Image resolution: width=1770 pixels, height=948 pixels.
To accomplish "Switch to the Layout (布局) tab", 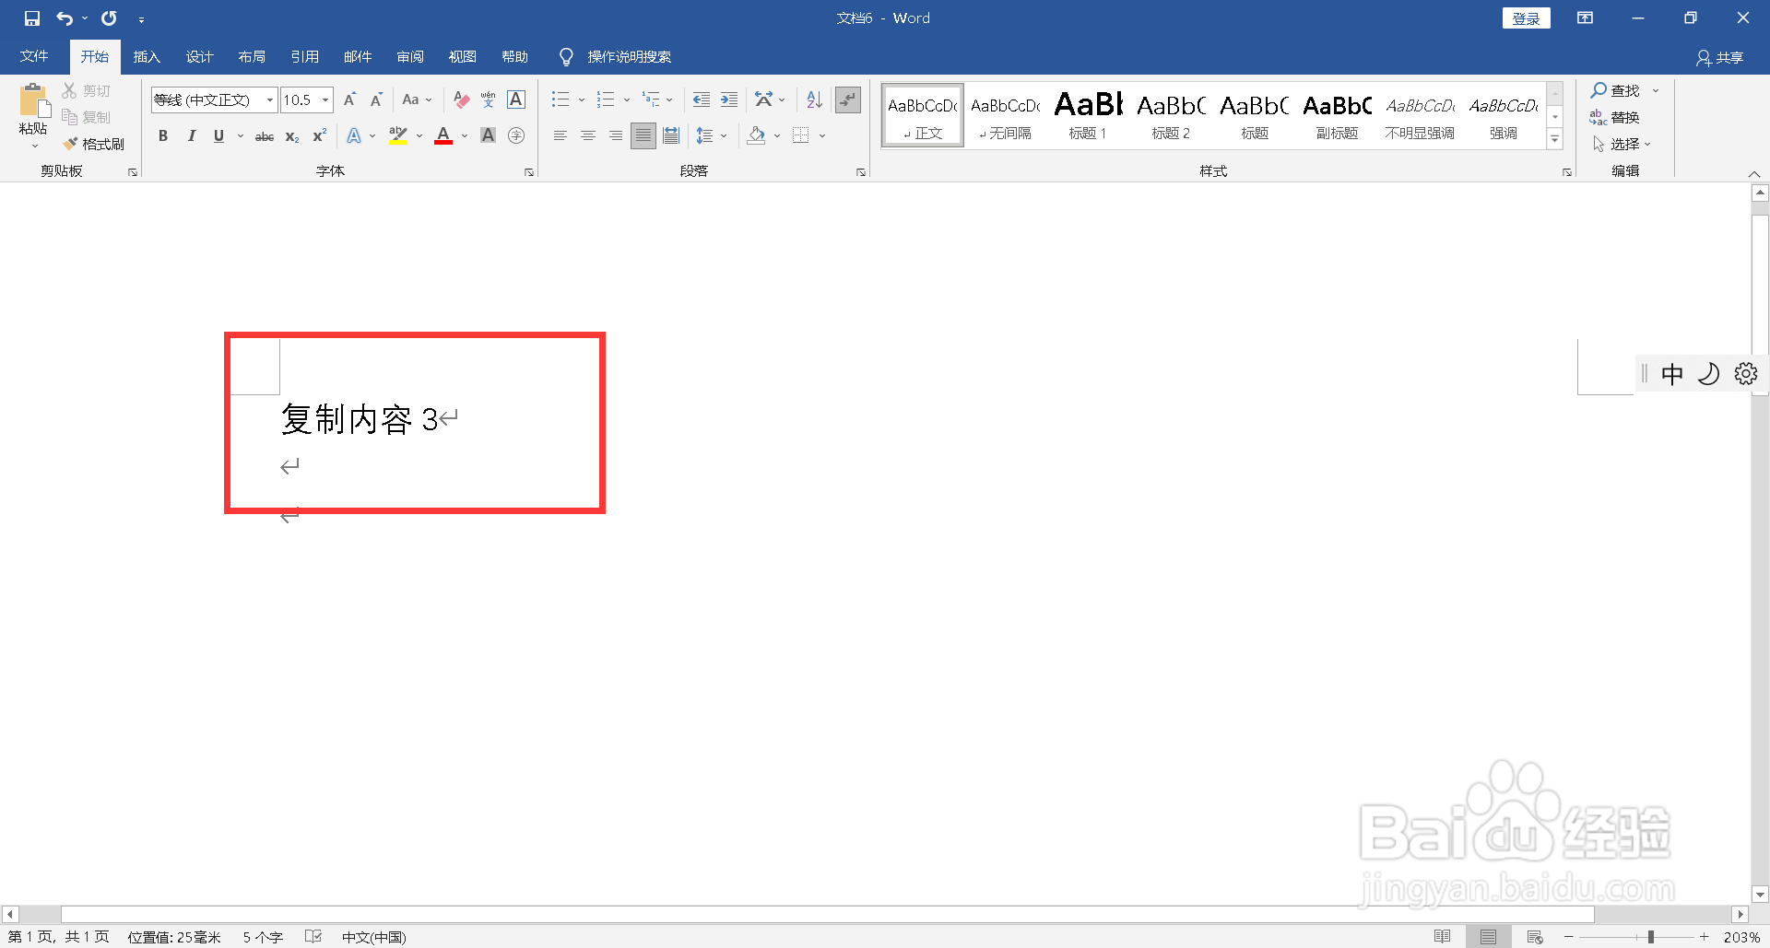I will click(x=252, y=56).
